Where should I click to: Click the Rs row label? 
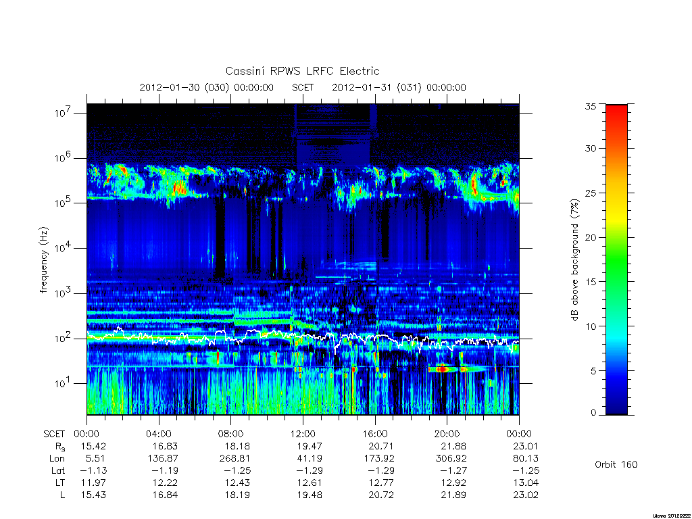tap(60, 447)
